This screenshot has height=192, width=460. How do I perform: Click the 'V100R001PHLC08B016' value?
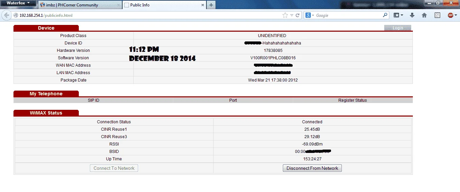point(273,58)
